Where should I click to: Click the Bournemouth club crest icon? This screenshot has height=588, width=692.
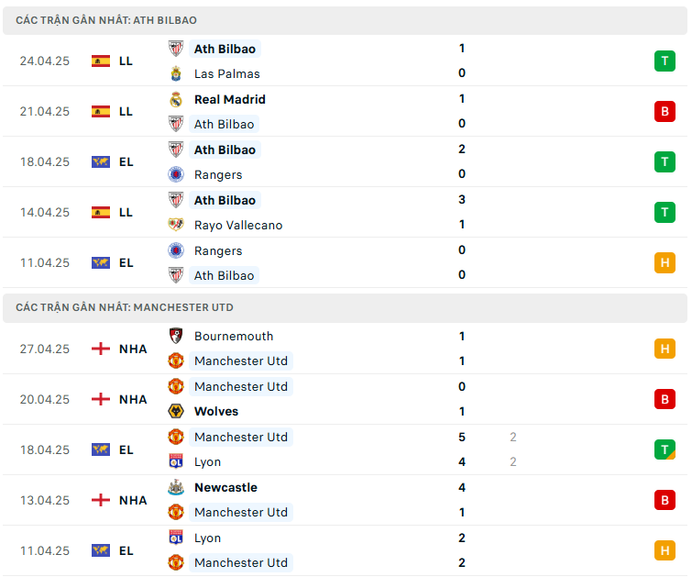[176, 336]
